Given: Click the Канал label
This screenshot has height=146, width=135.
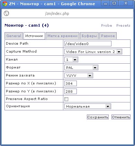Looking at the screenshot, I should pos(12,60).
